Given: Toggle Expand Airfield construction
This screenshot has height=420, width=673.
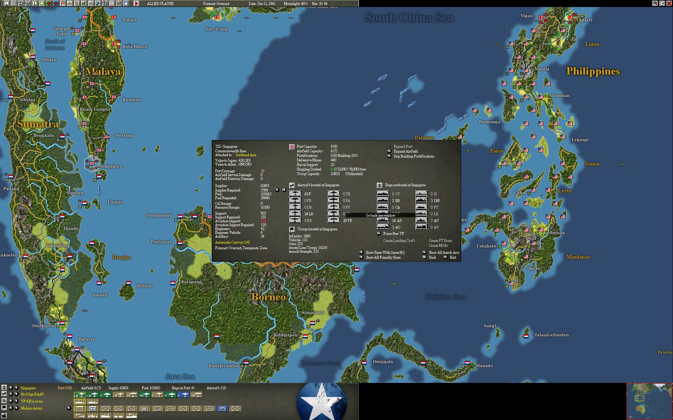Looking at the screenshot, I should click(x=406, y=151).
